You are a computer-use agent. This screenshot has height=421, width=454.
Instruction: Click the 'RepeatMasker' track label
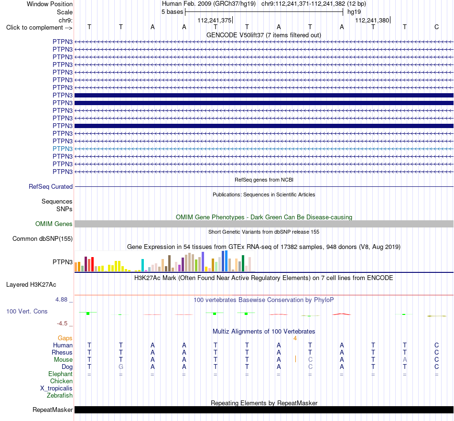pos(53,410)
